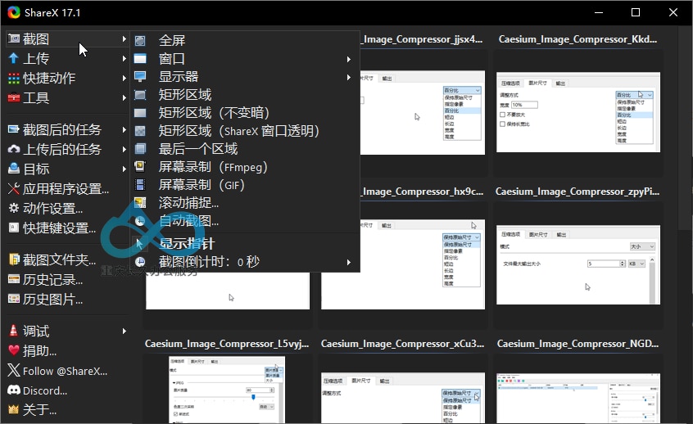Screen dimensions: 693x424
Task: Select Caesium_Image_Compressor_L5vyj thumbnail image
Action: pos(227,390)
